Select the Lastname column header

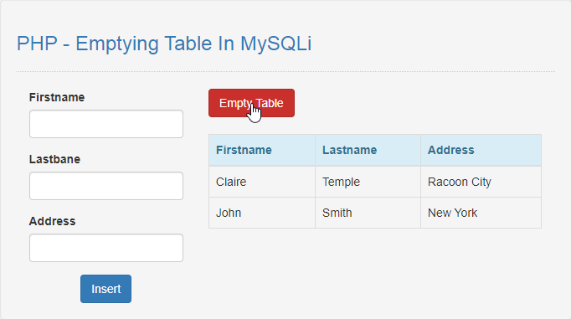coord(368,150)
